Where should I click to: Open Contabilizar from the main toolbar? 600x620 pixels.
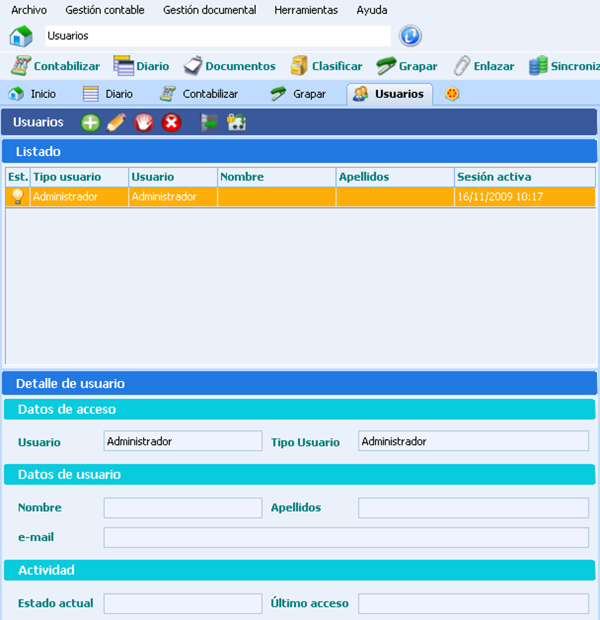coord(55,66)
